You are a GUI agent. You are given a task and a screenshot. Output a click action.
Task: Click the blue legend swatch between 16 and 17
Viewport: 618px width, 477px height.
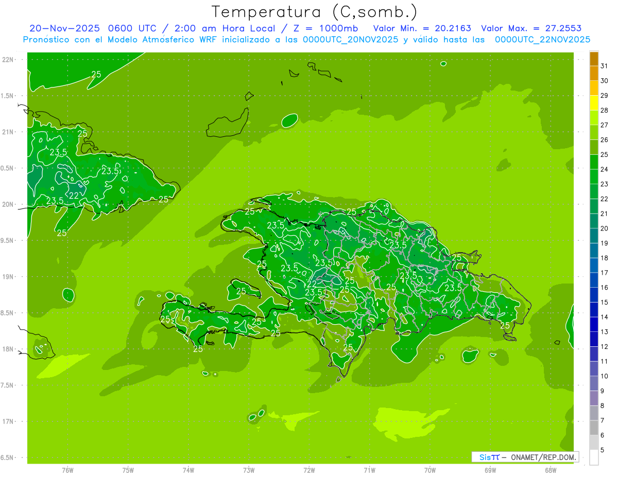tap(594, 280)
